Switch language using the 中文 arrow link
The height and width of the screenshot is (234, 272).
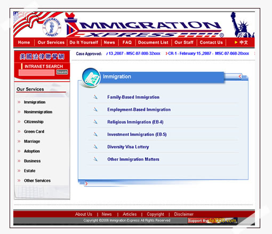coord(241,42)
